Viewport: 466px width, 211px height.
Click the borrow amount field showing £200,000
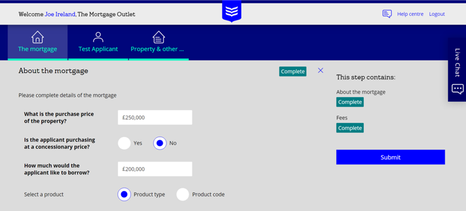coord(155,169)
